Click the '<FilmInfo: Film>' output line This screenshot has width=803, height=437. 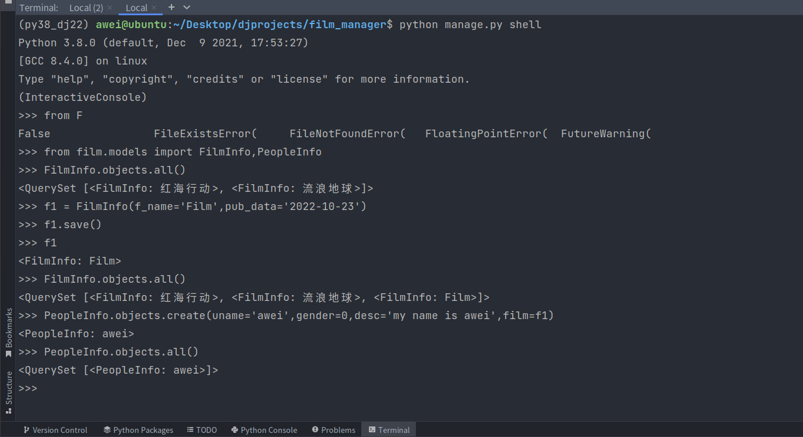[x=70, y=261]
